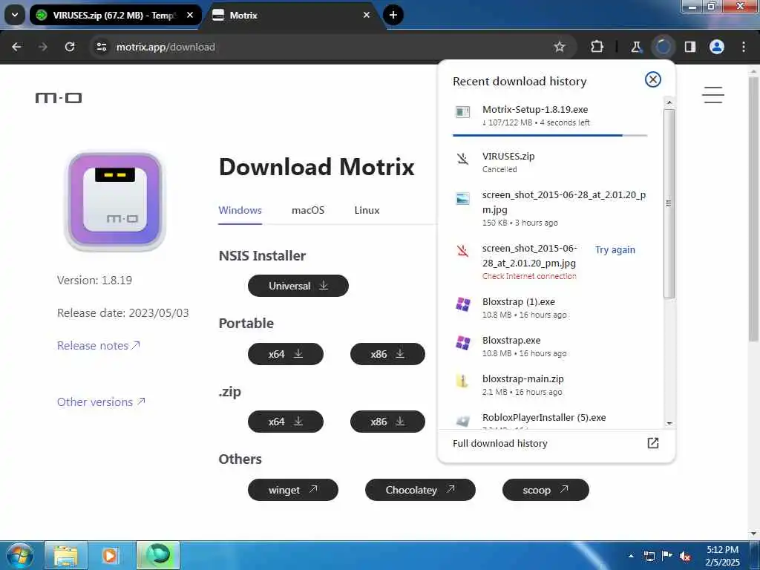Open the Chrome three-dot menu
Screen dimensions: 760x570
[x=743, y=47]
